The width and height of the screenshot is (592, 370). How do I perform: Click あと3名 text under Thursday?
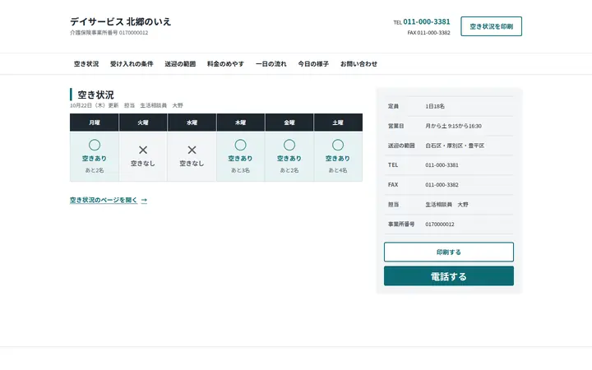click(240, 170)
